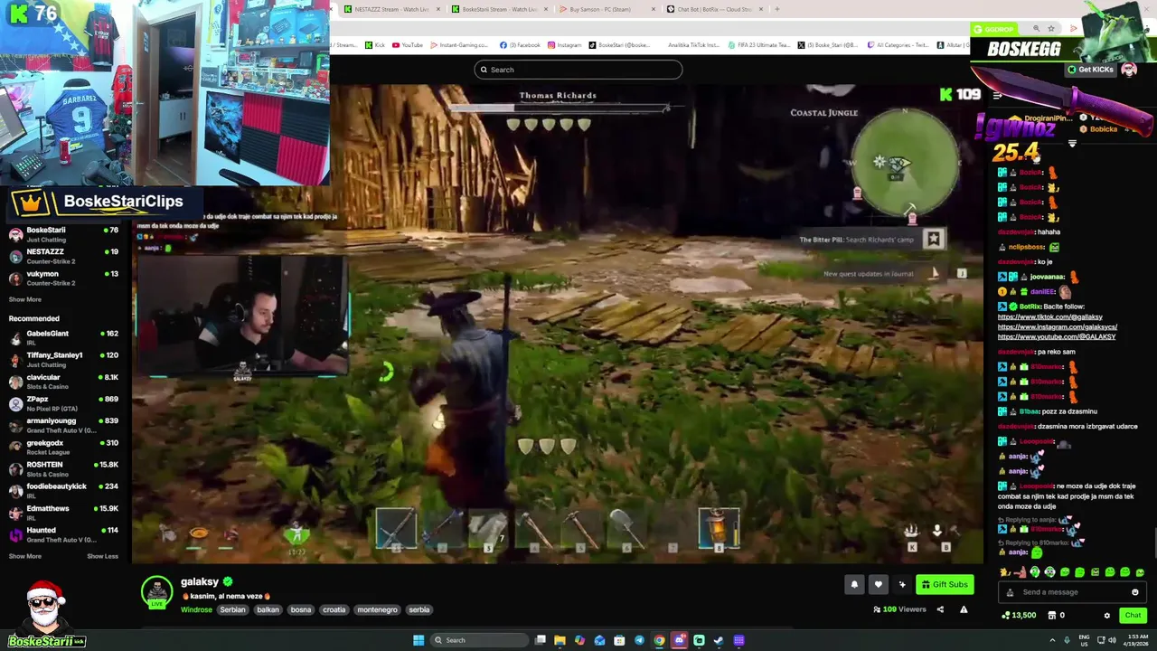This screenshot has width=1157, height=651.
Task: Open the Kick bookmark
Action: click(375, 45)
